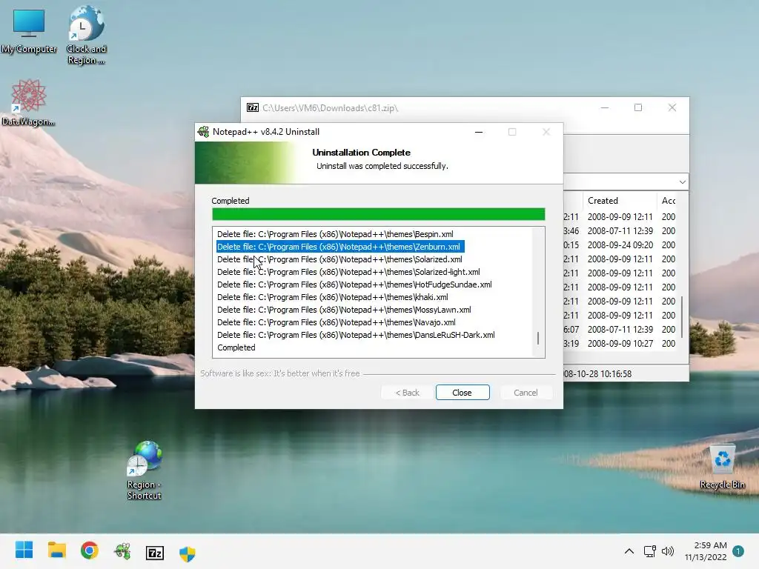
Task: Show hidden system tray icons
Action: pyautogui.click(x=629, y=551)
